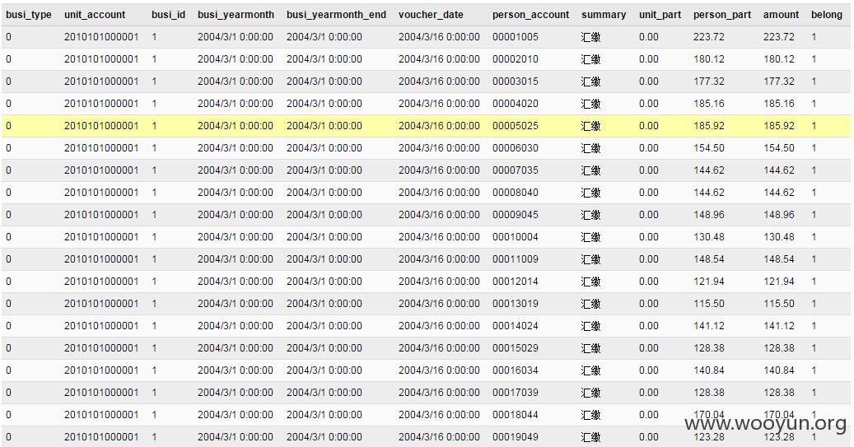Image resolution: width=854 pixels, height=447 pixels.
Task: Select person_account cell 00016034
Action: pyautogui.click(x=516, y=370)
